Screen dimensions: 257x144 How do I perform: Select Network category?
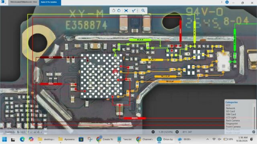(x=230, y=108)
